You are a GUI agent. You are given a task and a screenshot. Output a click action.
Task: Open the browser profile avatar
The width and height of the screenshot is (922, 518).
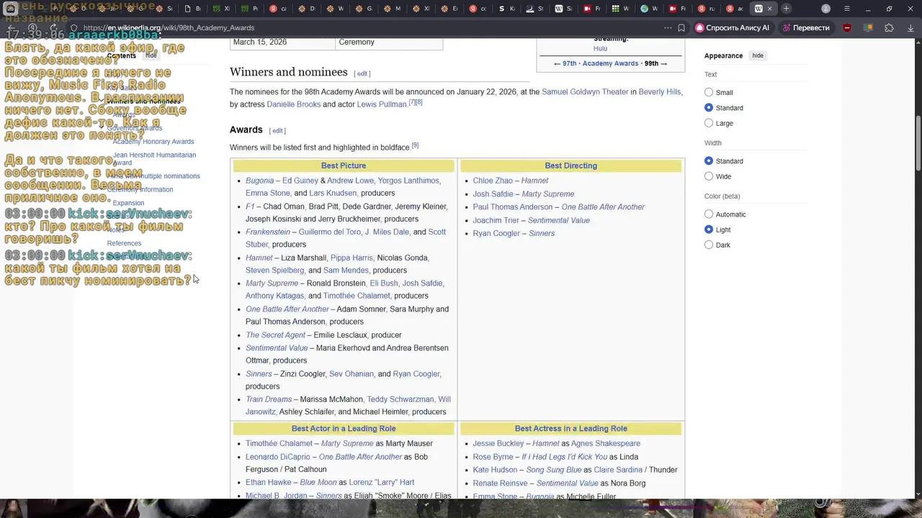[x=825, y=9]
